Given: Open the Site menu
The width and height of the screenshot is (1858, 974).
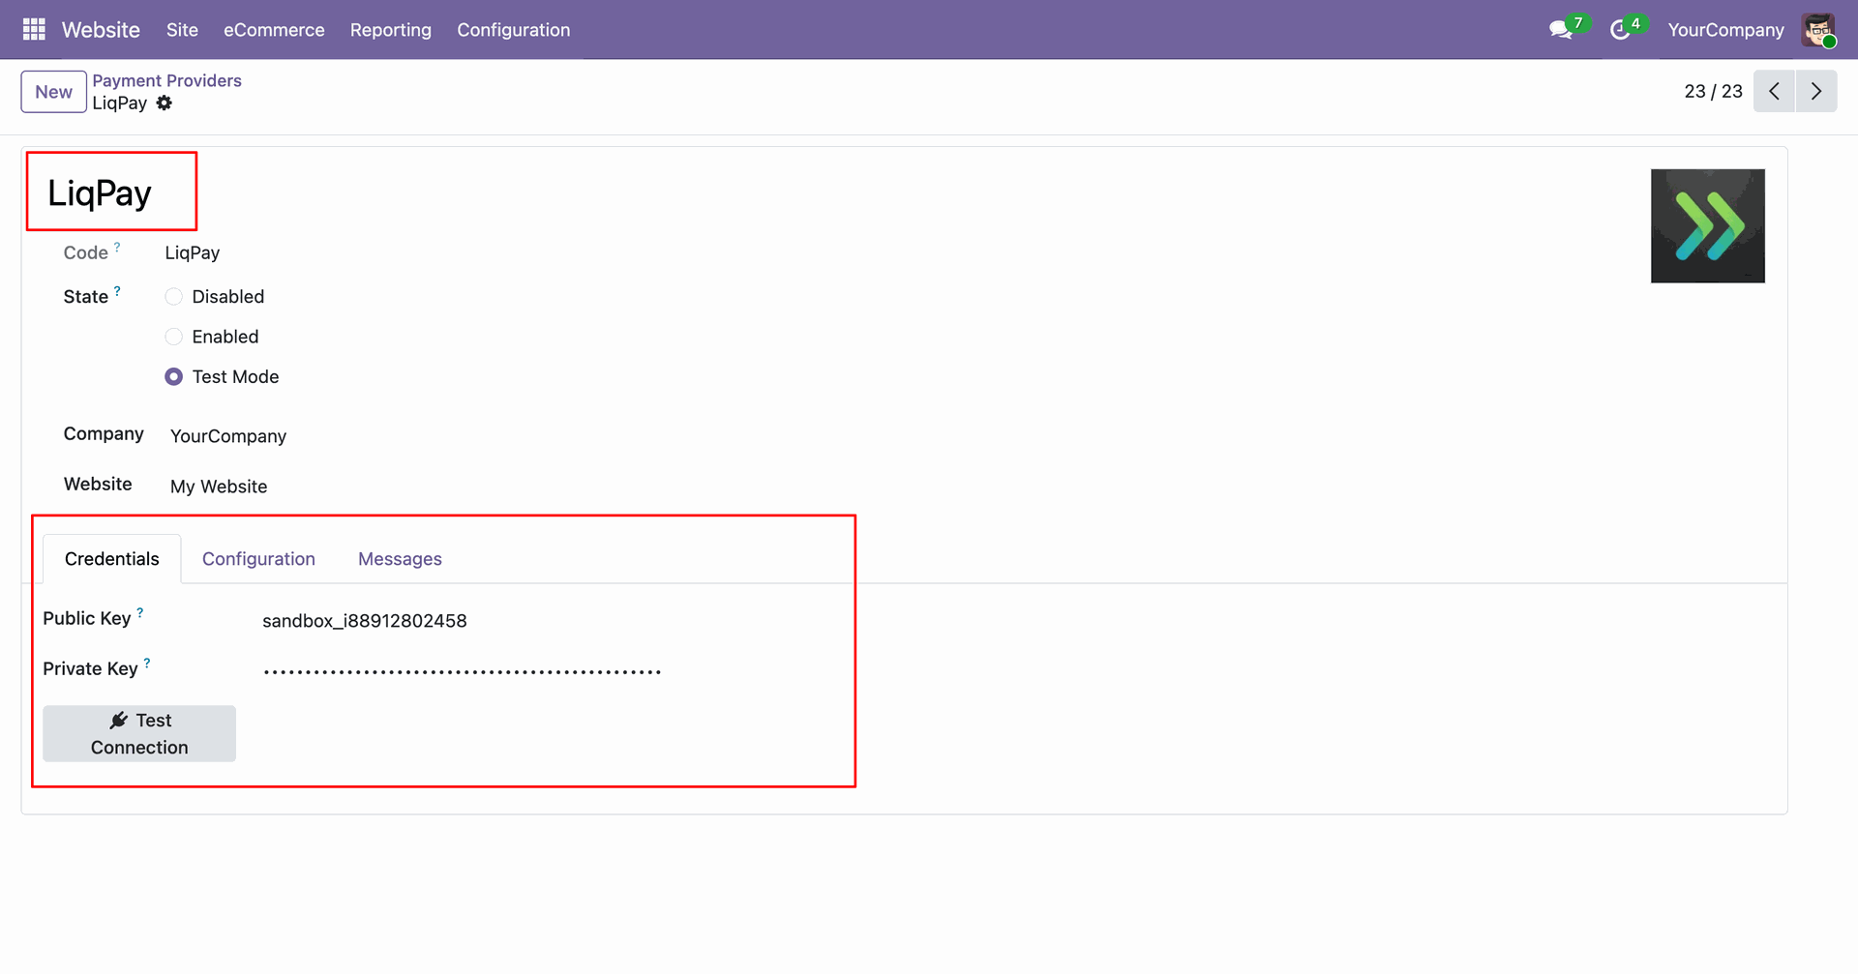Looking at the screenshot, I should pyautogui.click(x=182, y=30).
